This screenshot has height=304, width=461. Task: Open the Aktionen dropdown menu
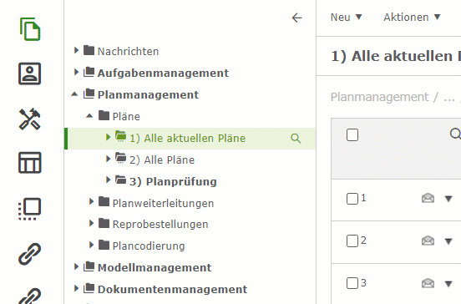point(412,18)
